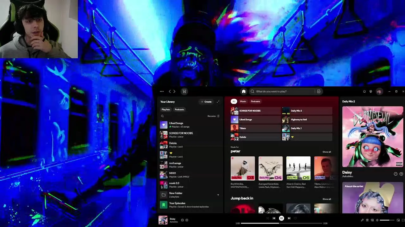Click the Daisy album cover in right panel
Image resolution: width=405 pixels, height=227 pixels.
[373, 137]
